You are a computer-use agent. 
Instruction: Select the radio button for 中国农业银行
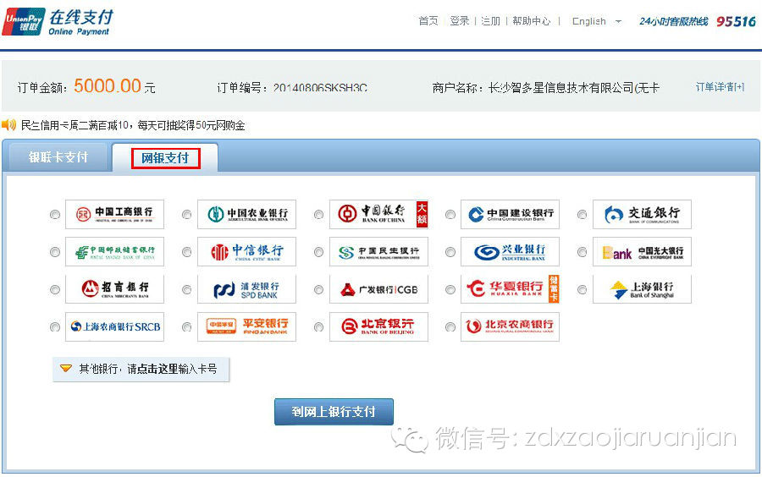coord(186,215)
